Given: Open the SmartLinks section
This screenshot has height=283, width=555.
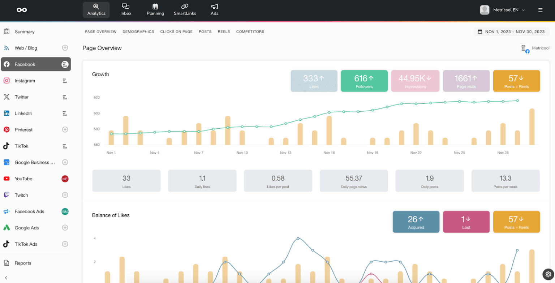Looking at the screenshot, I should (185, 10).
